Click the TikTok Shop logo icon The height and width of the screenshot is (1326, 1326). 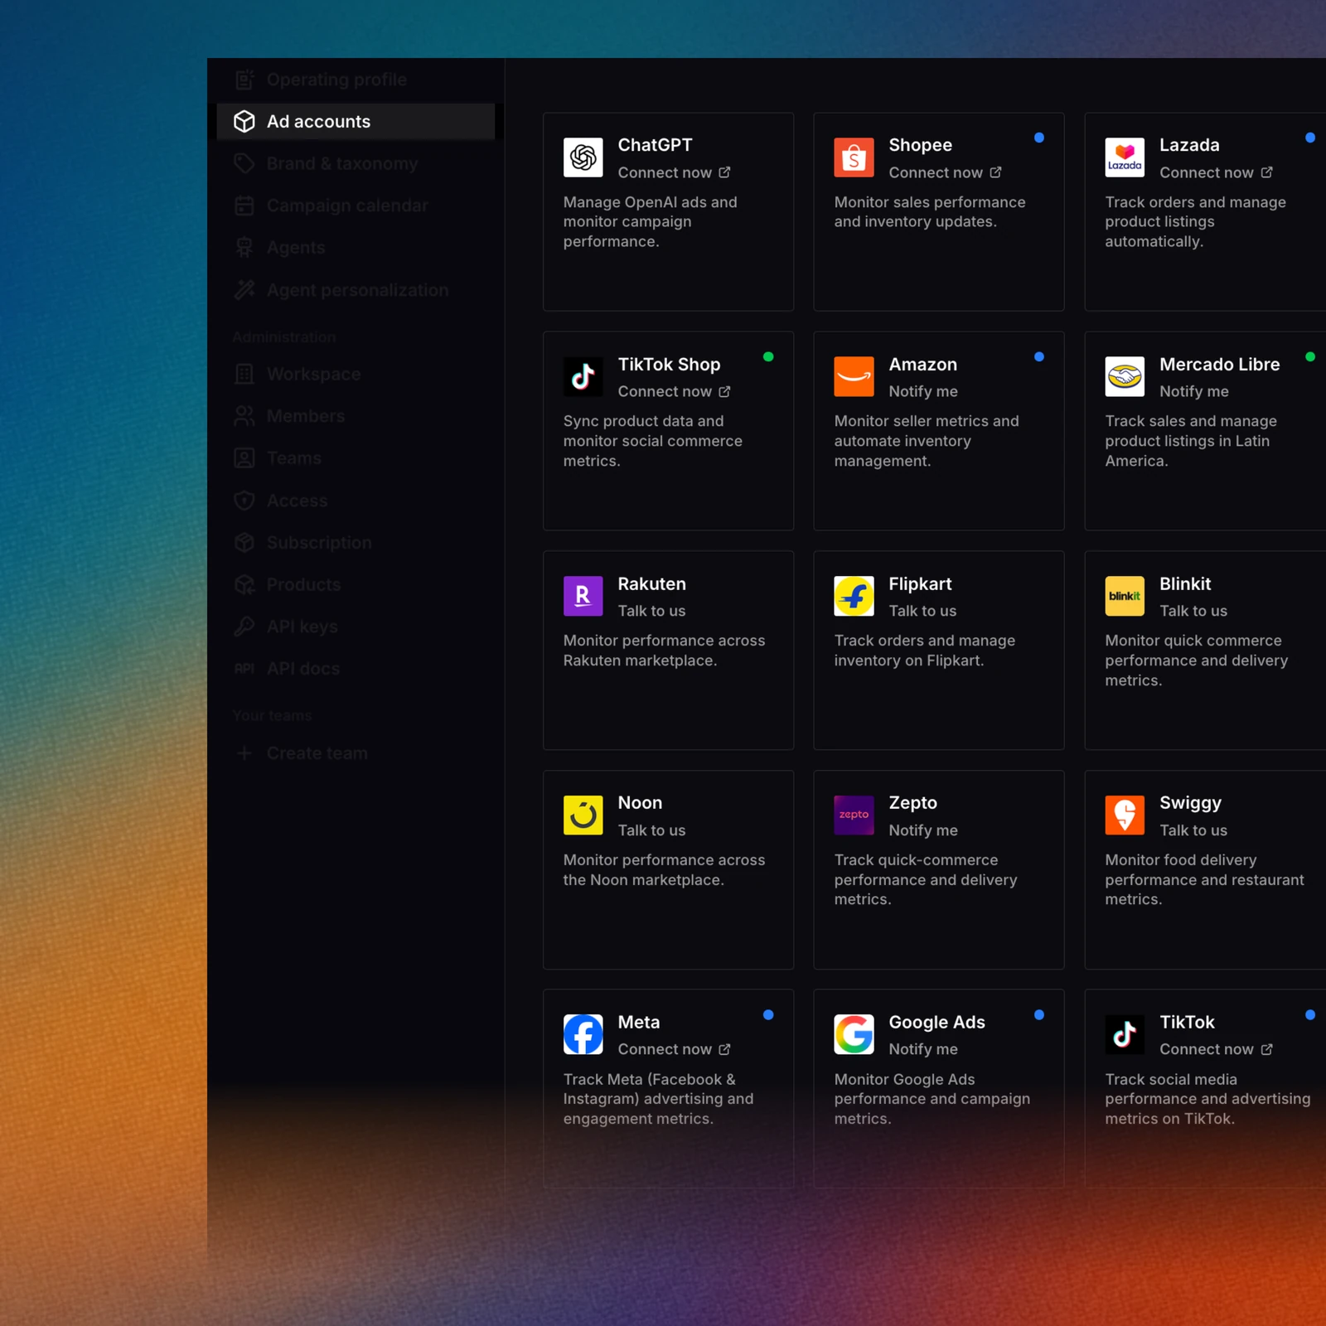[583, 376]
